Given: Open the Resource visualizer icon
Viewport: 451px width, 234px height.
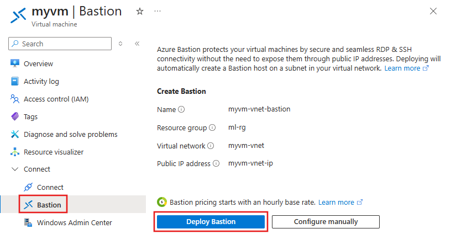Looking at the screenshot, I should (15, 152).
